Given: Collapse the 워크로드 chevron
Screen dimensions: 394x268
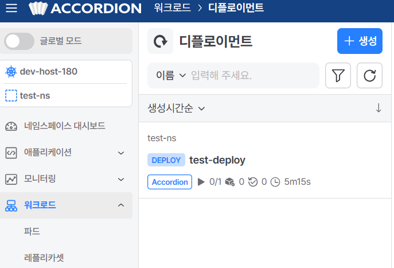Looking at the screenshot, I should pos(121,205).
